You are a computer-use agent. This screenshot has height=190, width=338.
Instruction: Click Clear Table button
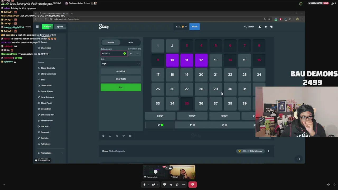click(x=121, y=79)
